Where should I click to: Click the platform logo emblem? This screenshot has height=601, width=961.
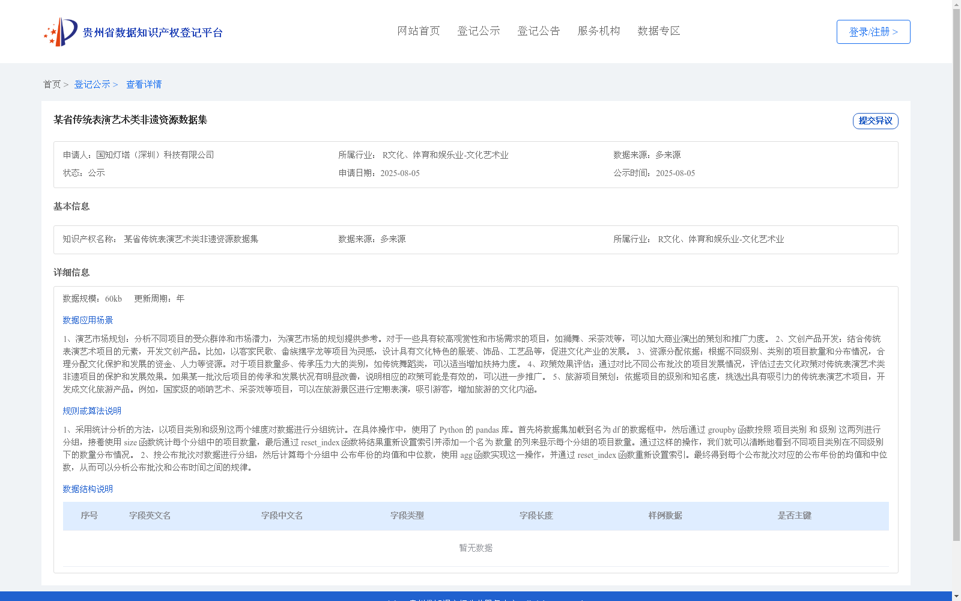coord(61,32)
